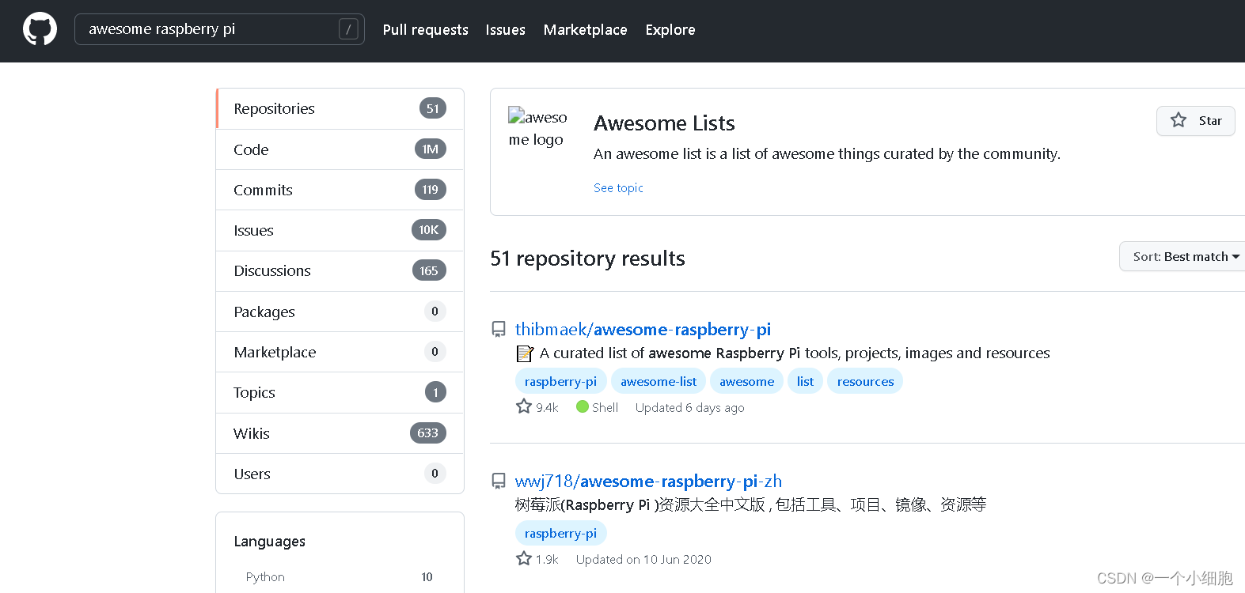The width and height of the screenshot is (1245, 593).
Task: Click the 10K count badge on Issues
Action: (x=429, y=230)
